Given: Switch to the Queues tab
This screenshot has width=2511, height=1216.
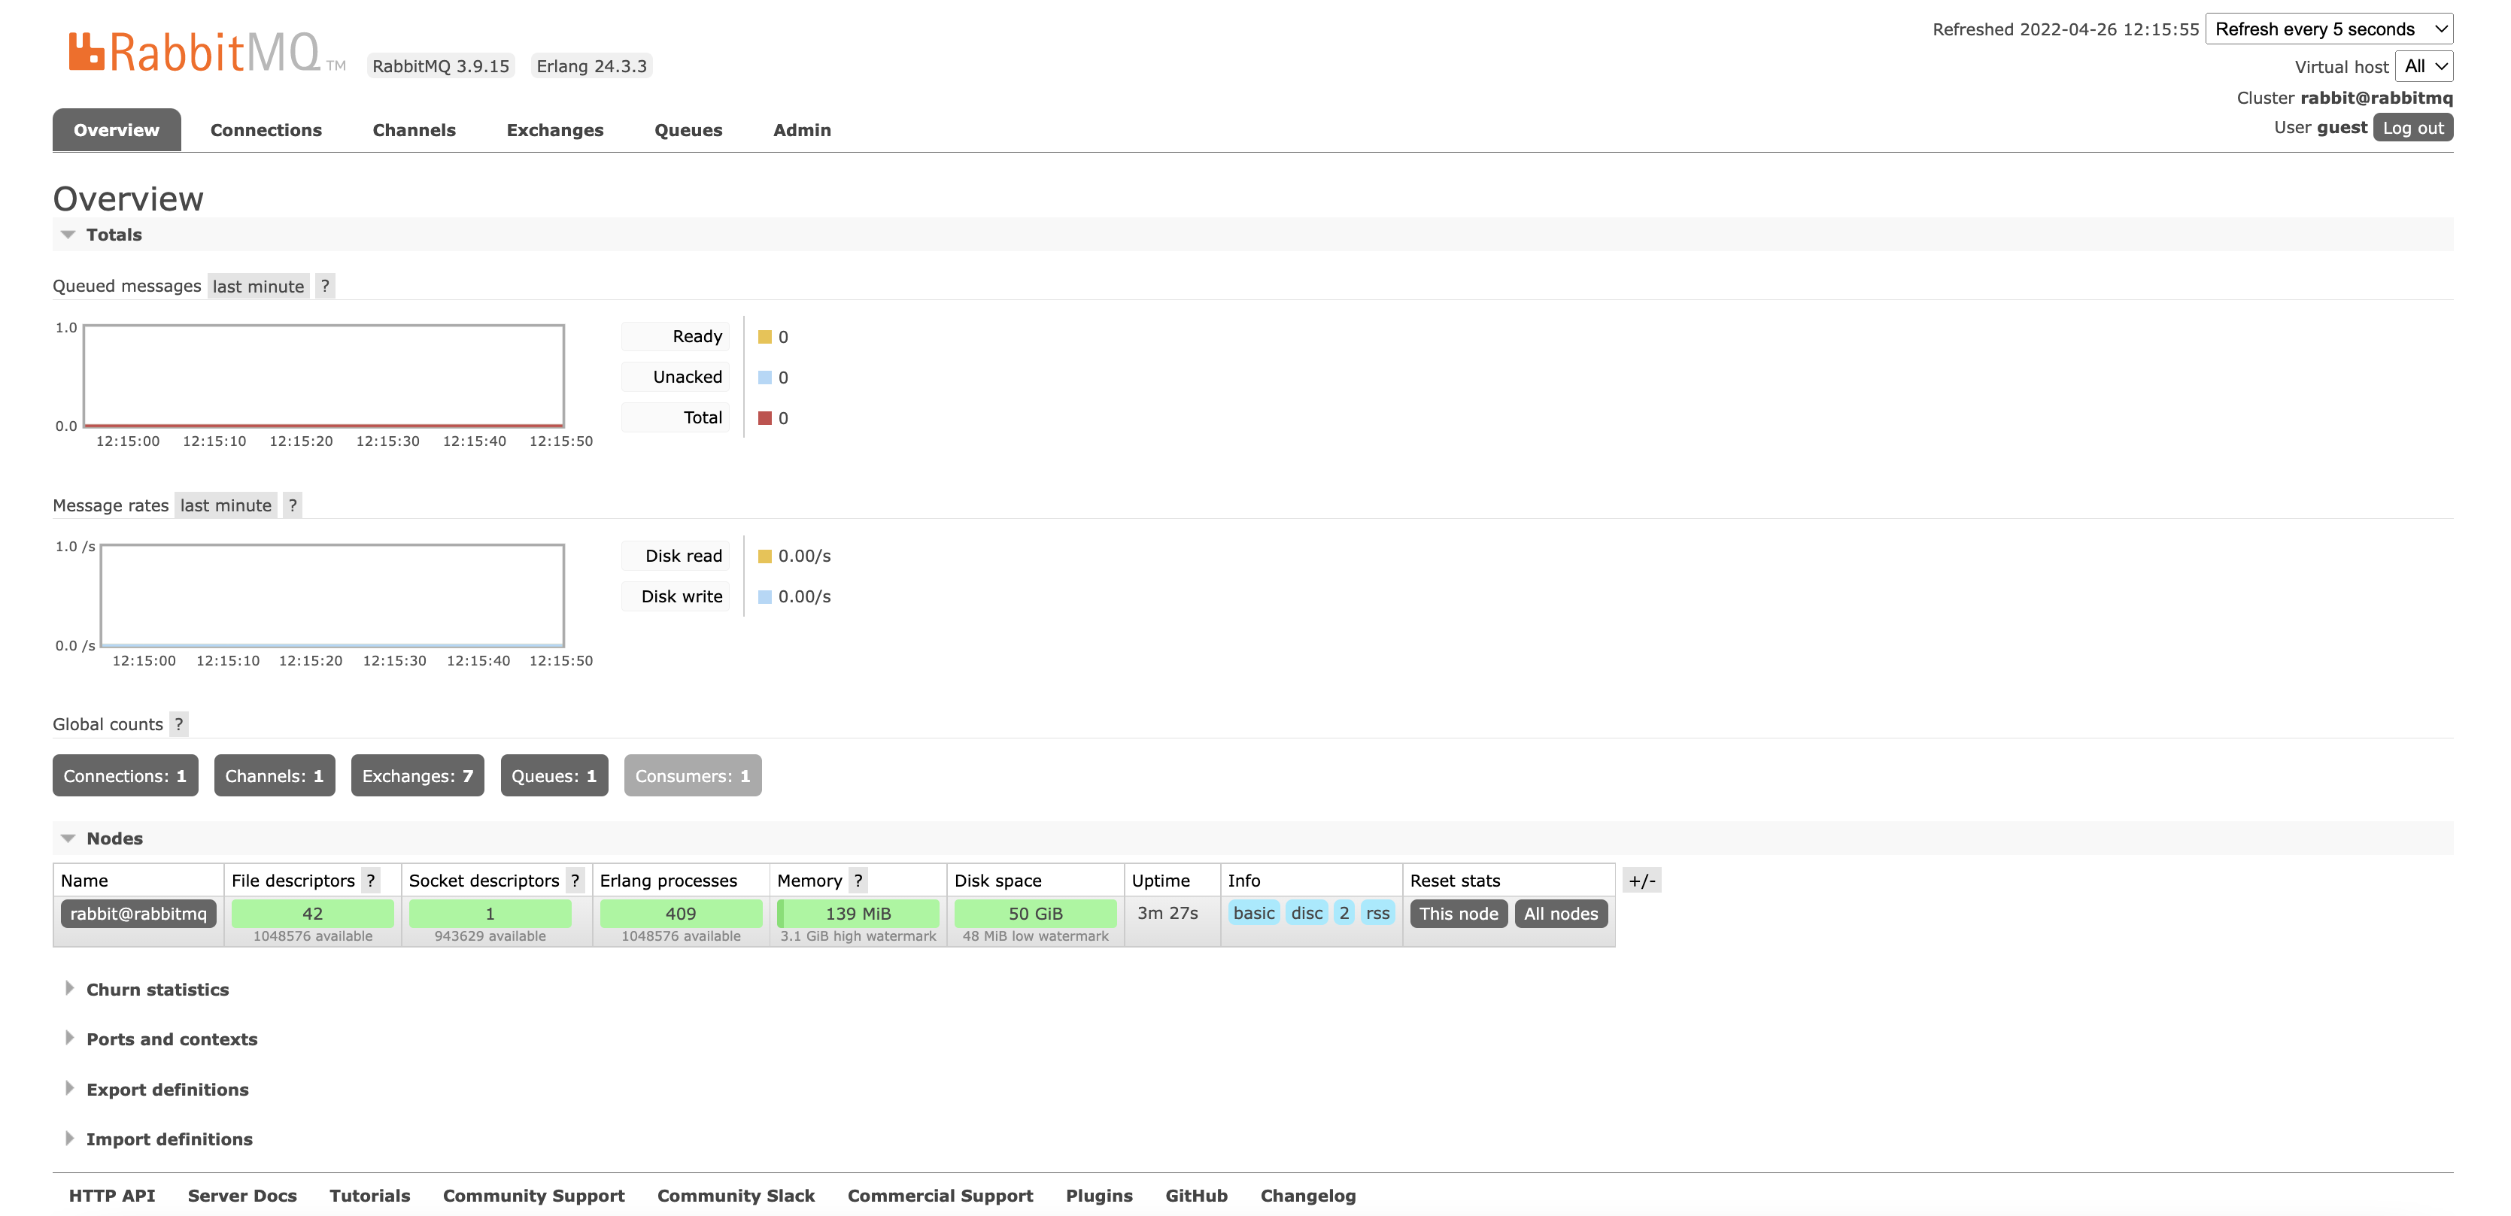Looking at the screenshot, I should tap(688, 131).
